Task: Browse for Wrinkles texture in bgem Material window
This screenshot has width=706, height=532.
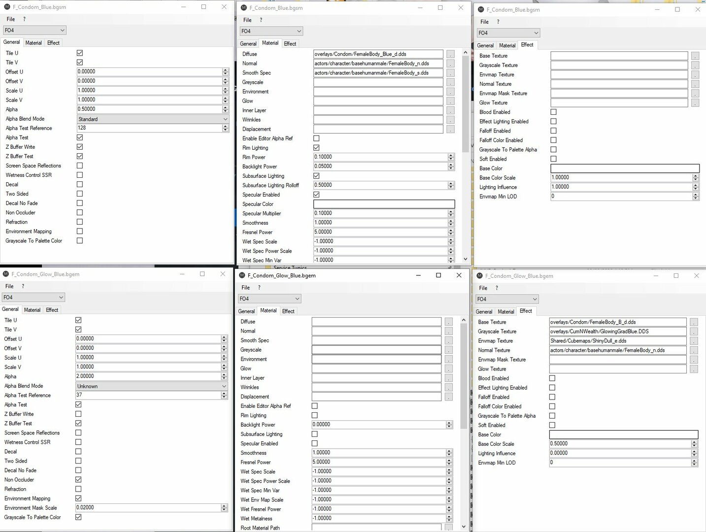Action: (x=449, y=387)
